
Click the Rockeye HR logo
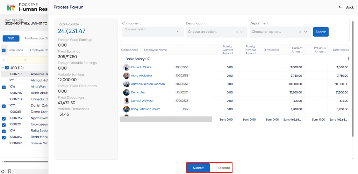11,7
